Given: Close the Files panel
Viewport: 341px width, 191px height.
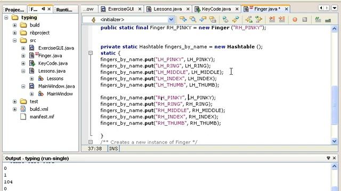Looking at the screenshot, I should pos(49,9).
